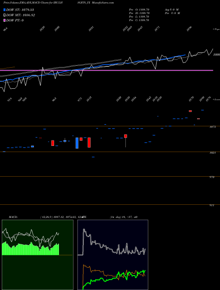The height and width of the screenshot is (290, 220).
Task: Click the 'Pre O: 1108.70' value
Action: 139,10
